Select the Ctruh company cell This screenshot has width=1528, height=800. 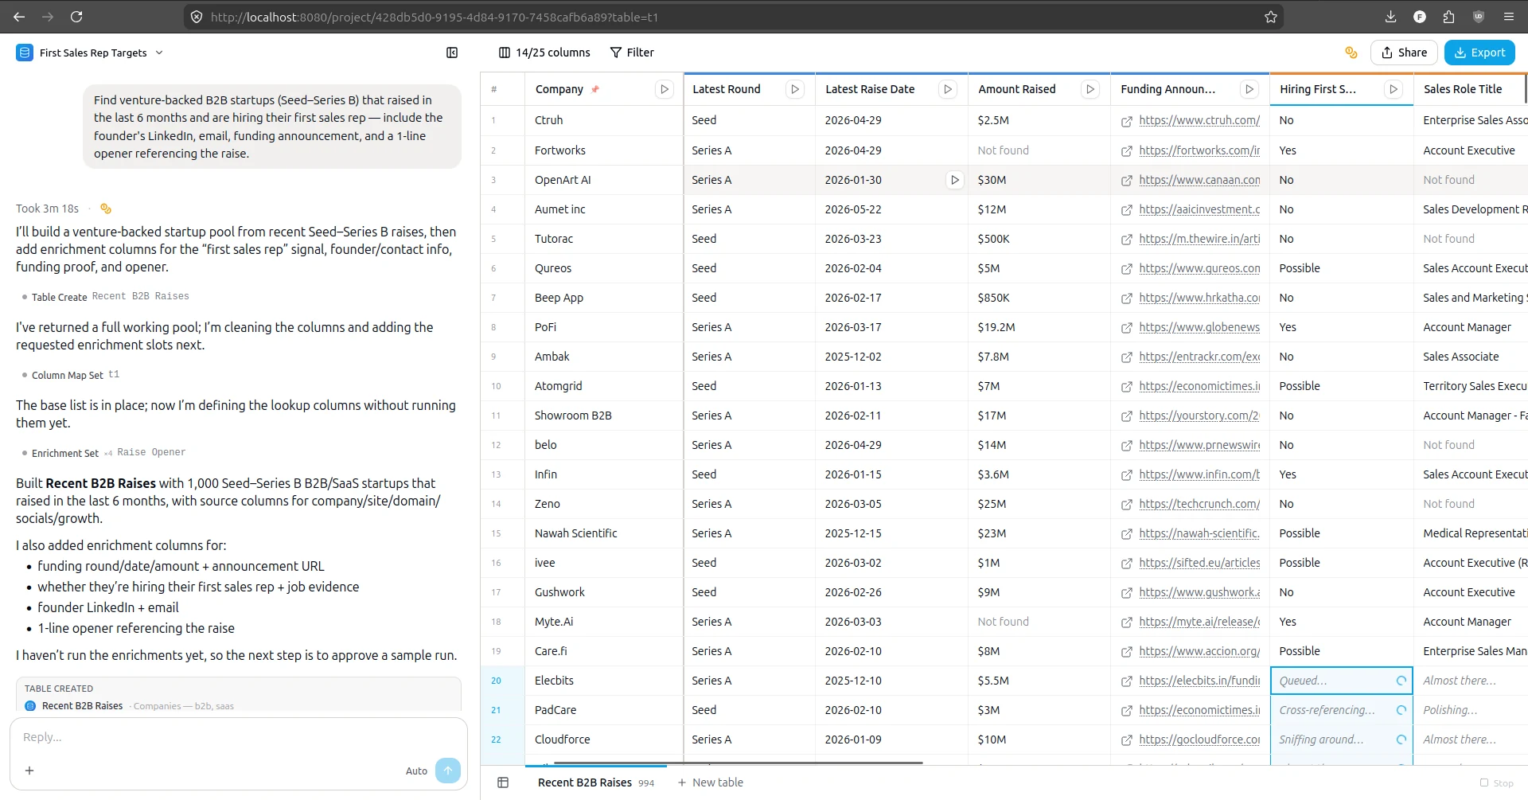coord(604,120)
